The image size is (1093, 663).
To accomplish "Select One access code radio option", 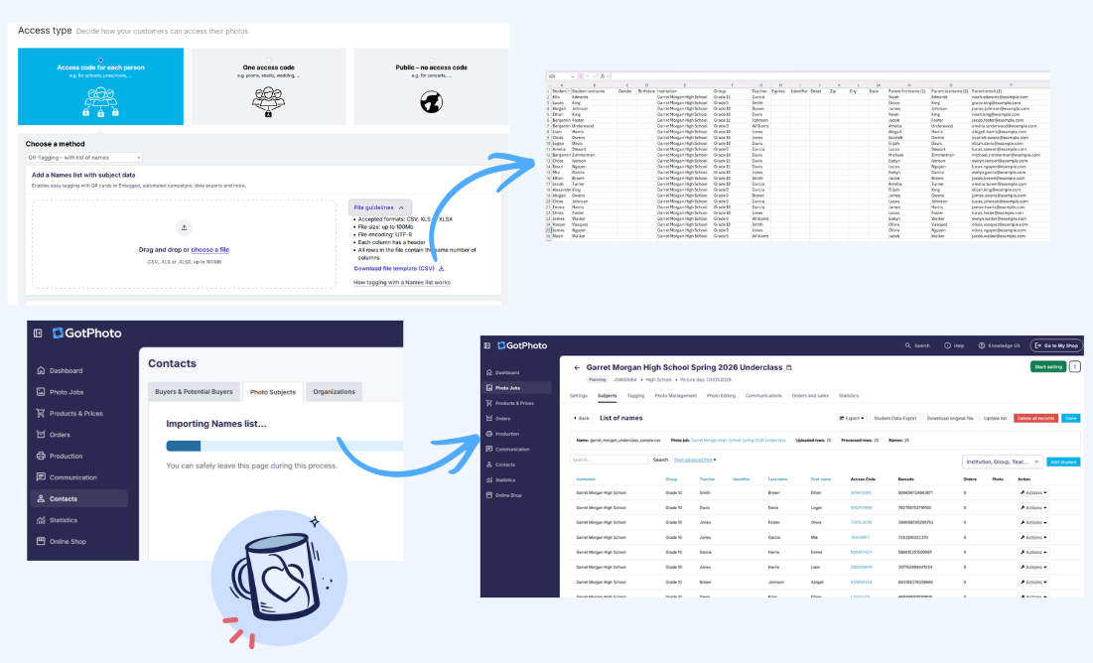I will (x=268, y=60).
